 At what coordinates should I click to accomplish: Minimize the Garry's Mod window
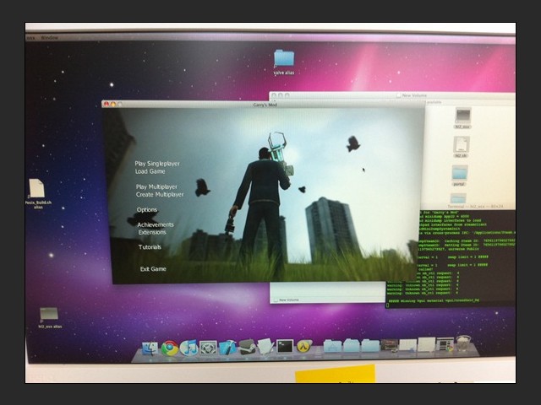click(x=112, y=104)
